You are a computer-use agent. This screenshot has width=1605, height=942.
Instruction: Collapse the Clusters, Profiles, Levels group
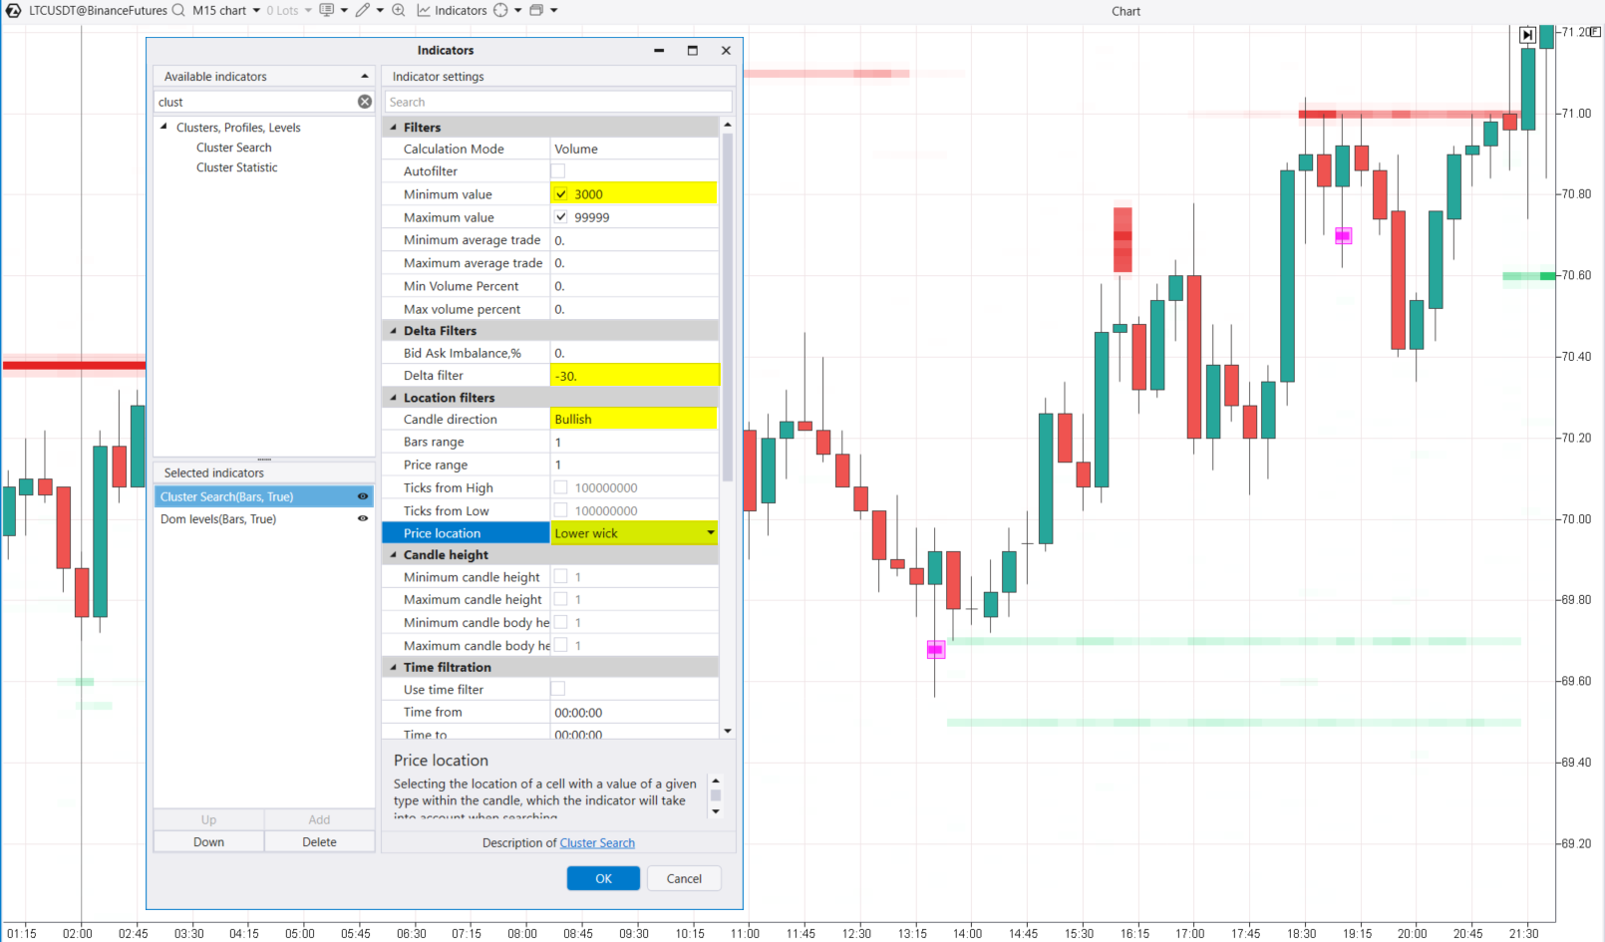tap(163, 127)
